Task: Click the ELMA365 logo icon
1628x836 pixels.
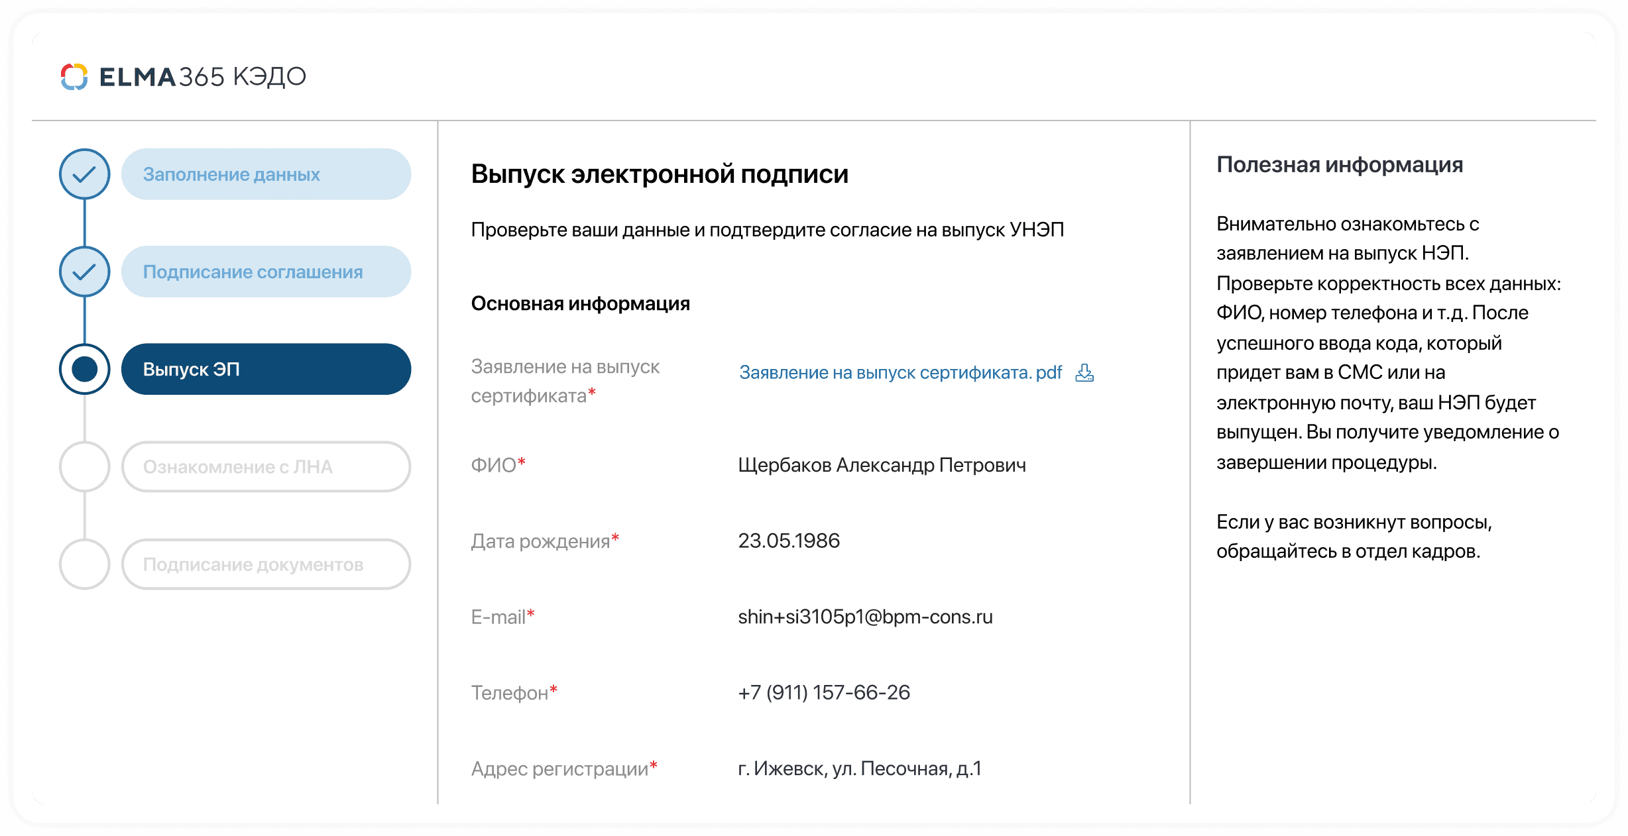Action: (x=74, y=77)
